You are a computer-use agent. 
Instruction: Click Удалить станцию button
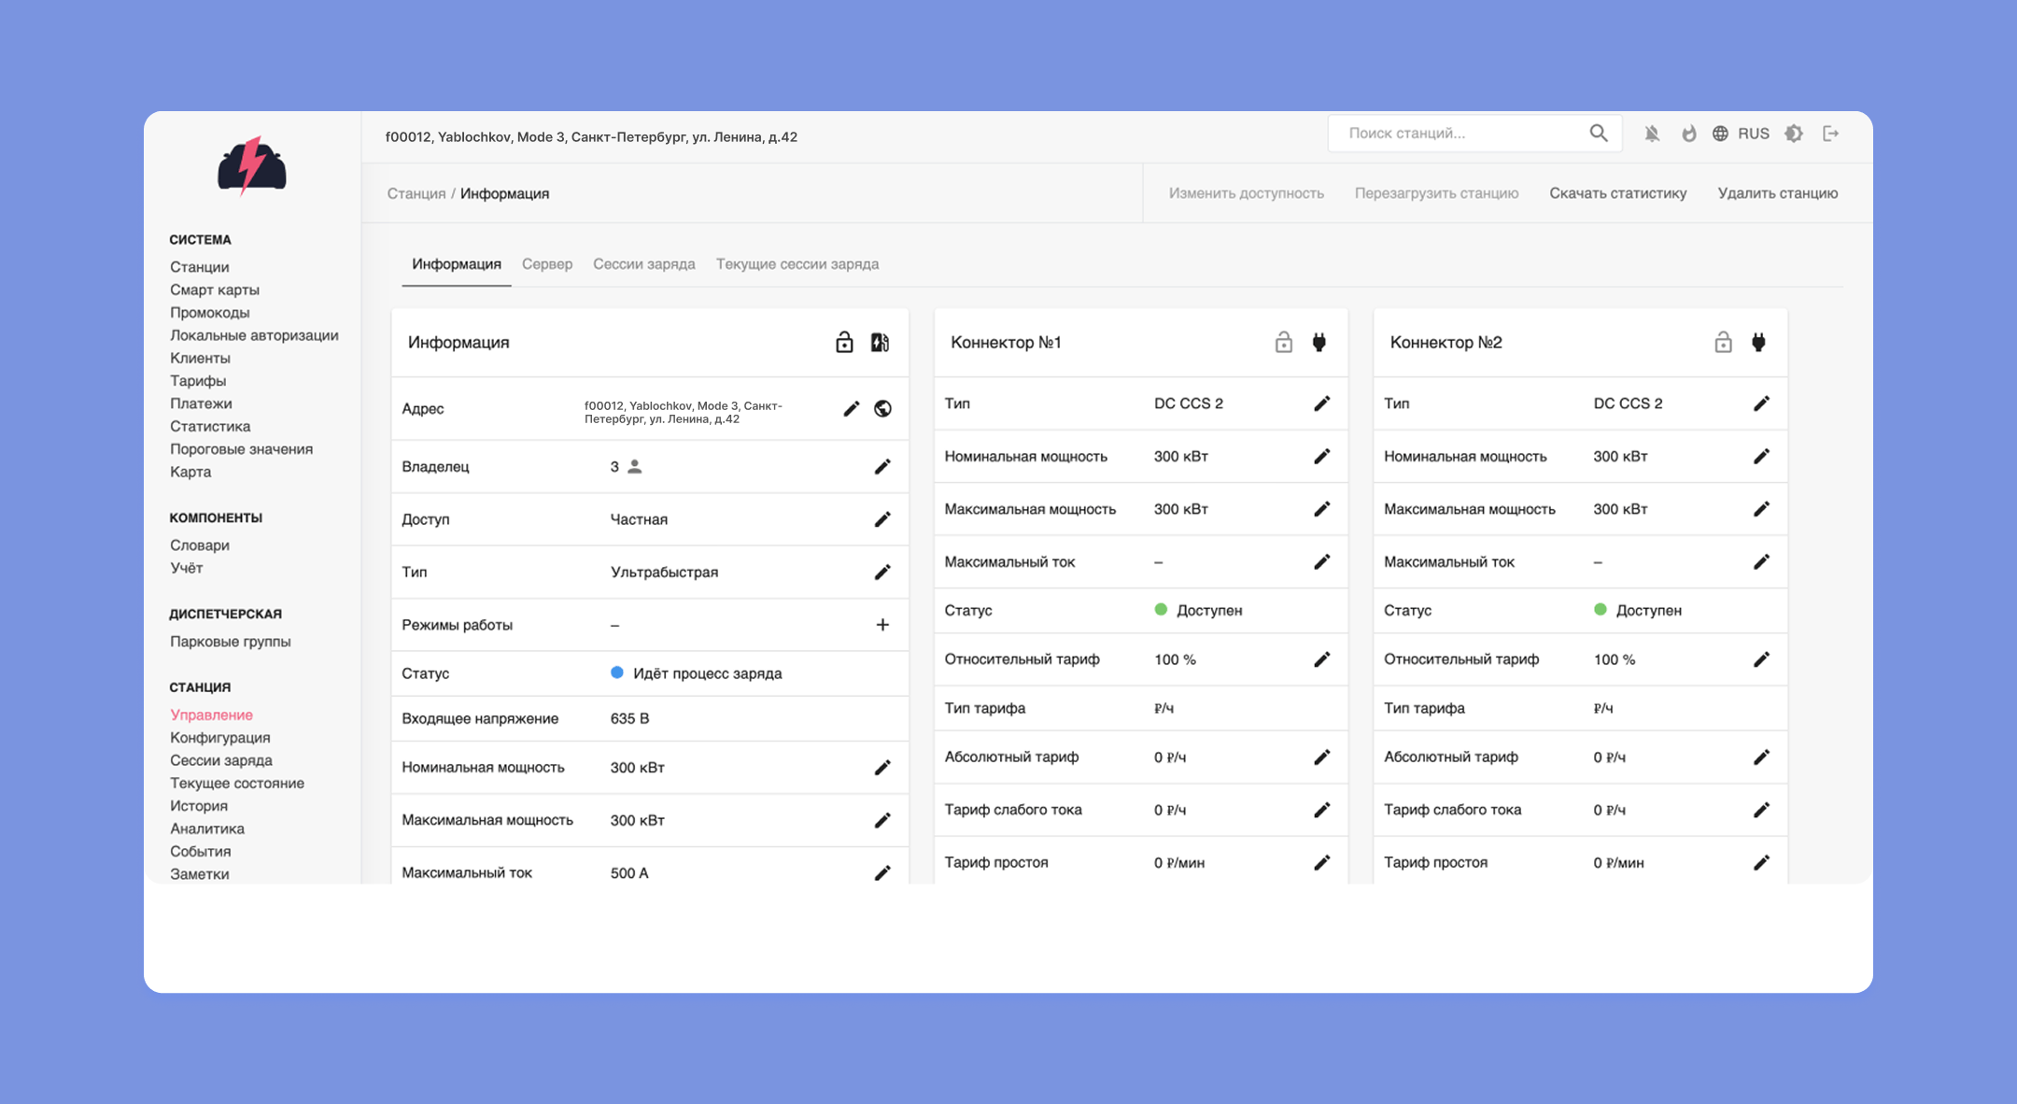tap(1777, 193)
